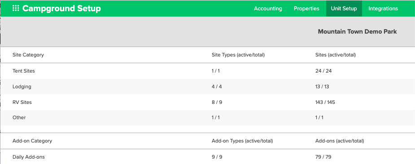Click the Site Category column header
The height and width of the screenshot is (164, 415).
[28, 55]
